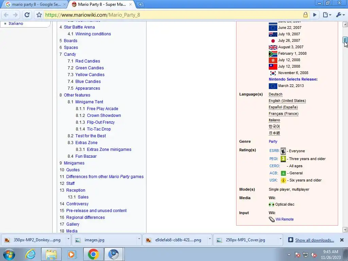348x261 pixels.
Task: Open the Party genre link
Action: click(x=273, y=142)
